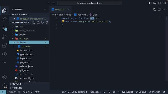Open the Search view
Screen dimensions: 168x94
(x=4, y=19)
